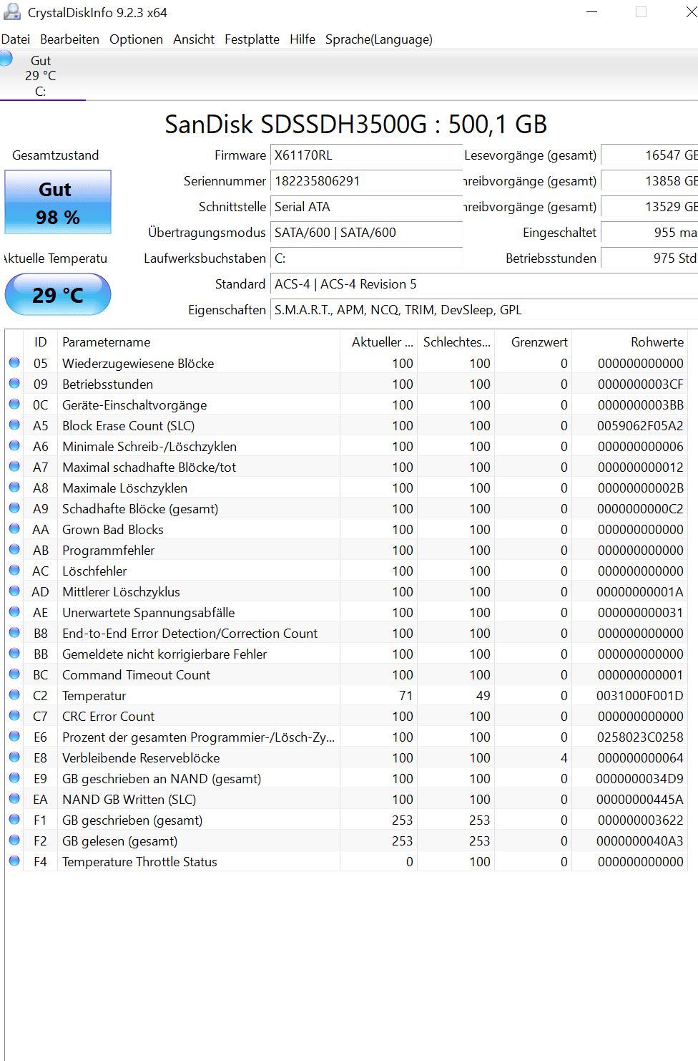
Task: Click the Gut 98 % health status button
Action: (58, 203)
